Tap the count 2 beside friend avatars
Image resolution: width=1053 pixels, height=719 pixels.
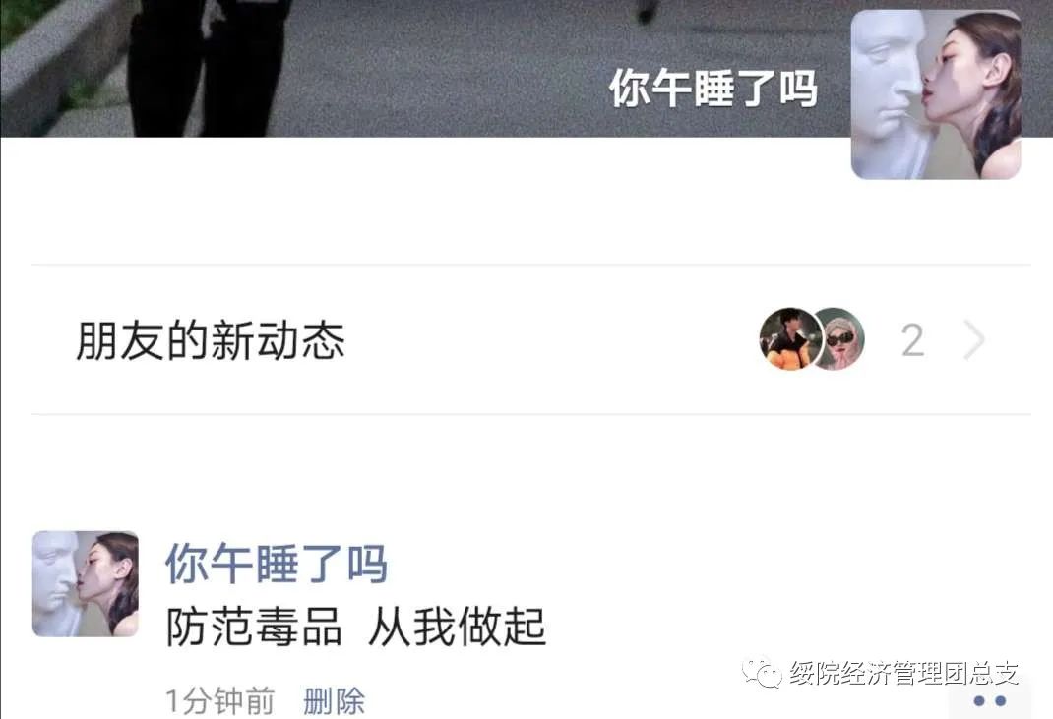click(x=912, y=340)
